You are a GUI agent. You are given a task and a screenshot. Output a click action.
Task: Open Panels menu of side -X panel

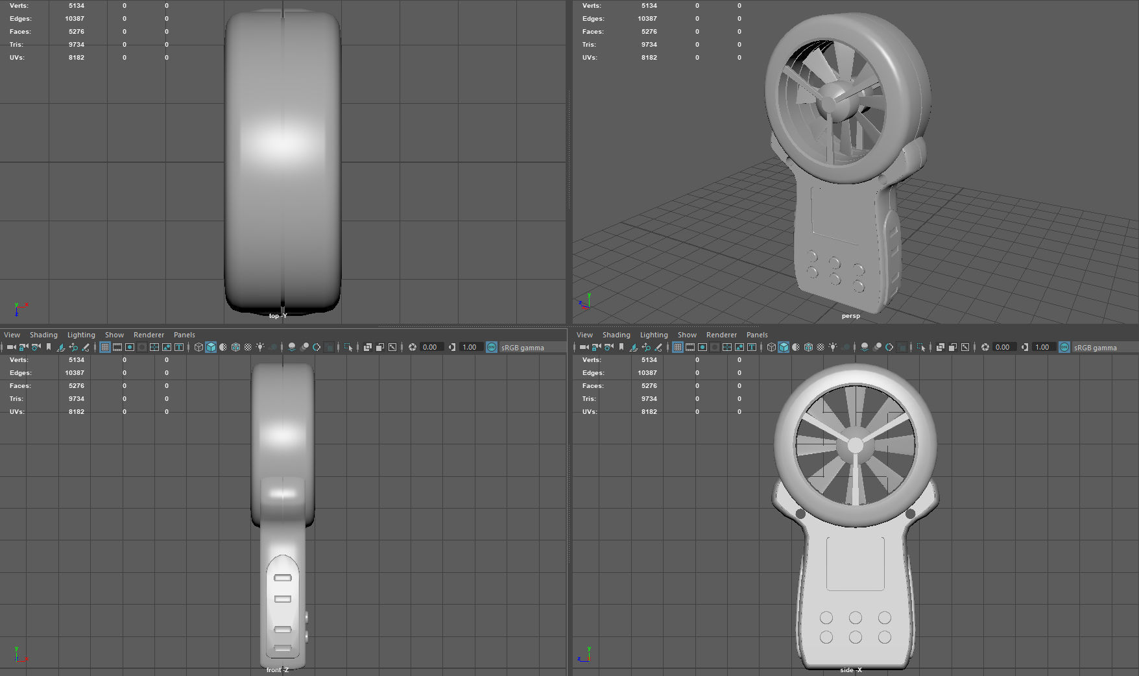757,335
